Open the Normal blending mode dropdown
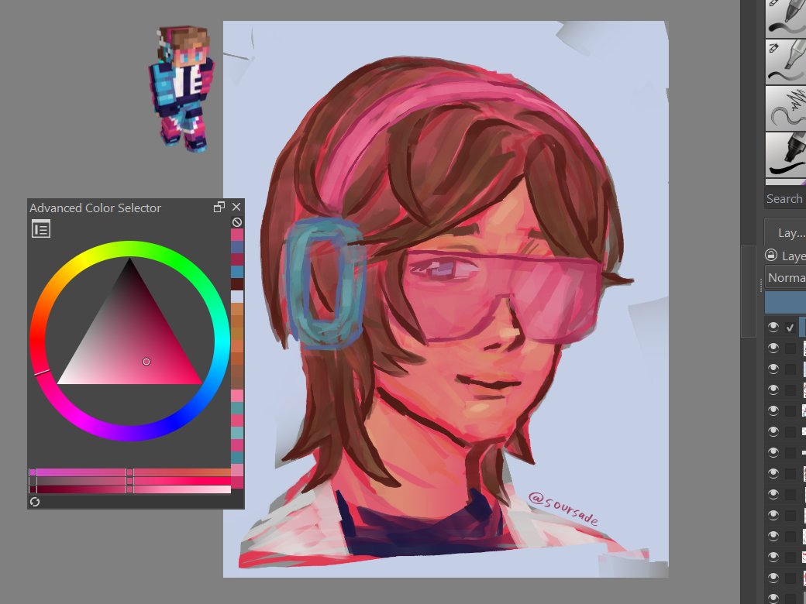806x604 pixels. click(x=785, y=278)
